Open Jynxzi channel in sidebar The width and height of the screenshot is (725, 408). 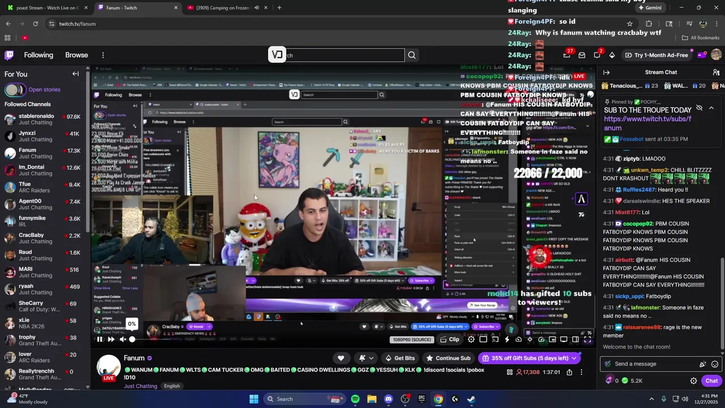click(42, 137)
